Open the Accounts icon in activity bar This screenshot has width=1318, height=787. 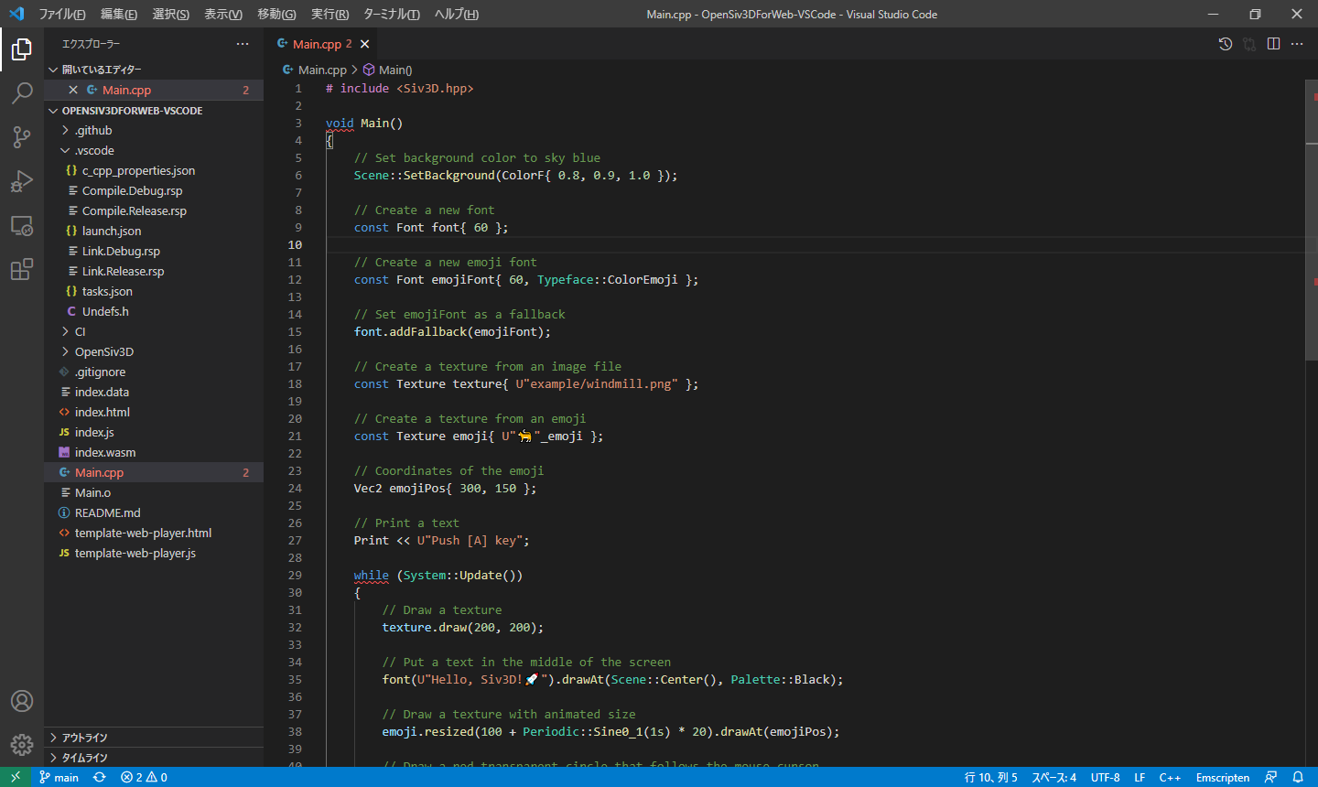coord(22,701)
